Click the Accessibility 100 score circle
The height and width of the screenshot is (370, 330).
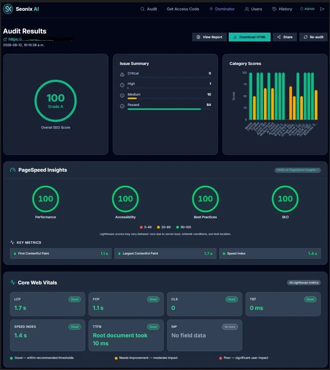point(125,199)
